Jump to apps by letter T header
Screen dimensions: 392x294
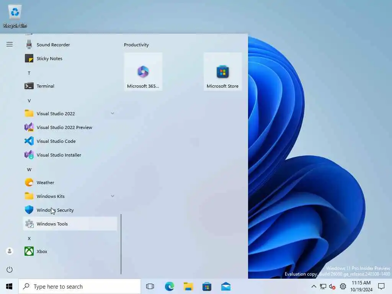(29, 73)
